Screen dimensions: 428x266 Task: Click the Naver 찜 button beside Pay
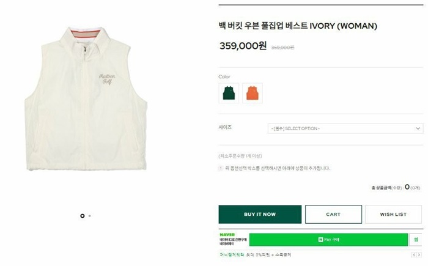(416, 240)
